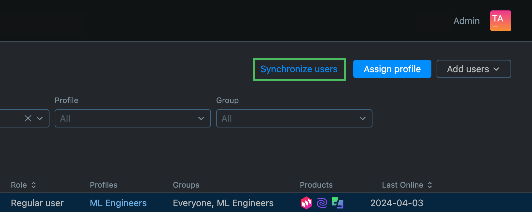Expand the Add users dropdown

tap(473, 69)
